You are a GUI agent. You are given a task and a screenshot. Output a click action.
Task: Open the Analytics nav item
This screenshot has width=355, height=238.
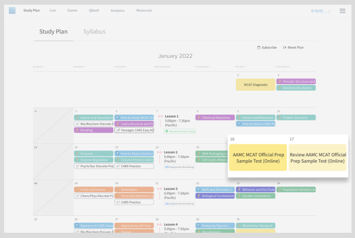(x=117, y=11)
